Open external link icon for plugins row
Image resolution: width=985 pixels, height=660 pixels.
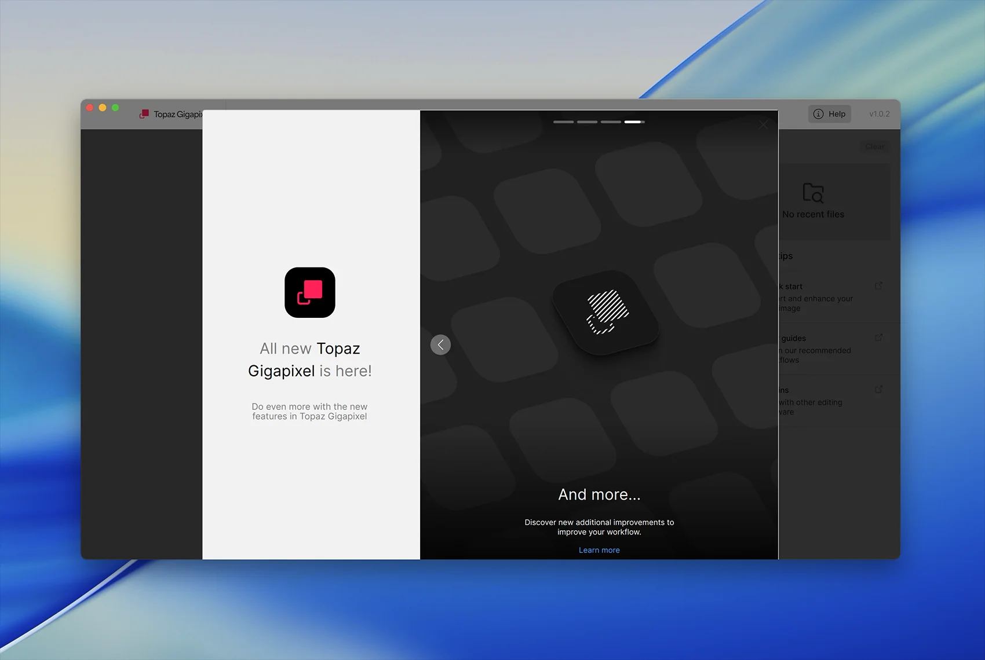[x=878, y=390]
